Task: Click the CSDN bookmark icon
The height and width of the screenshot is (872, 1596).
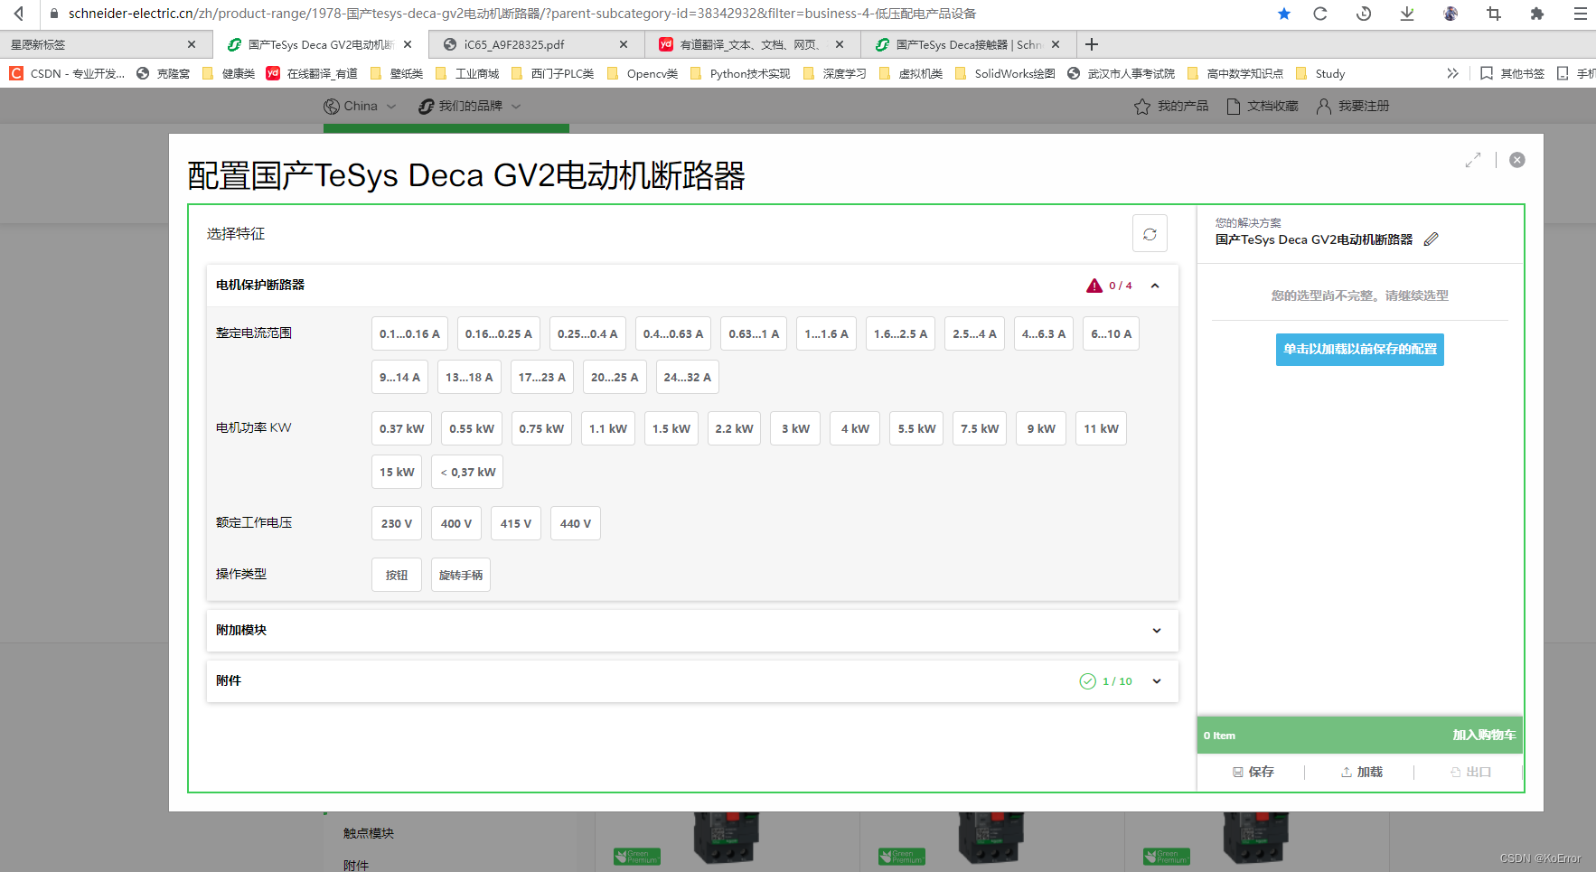Action: pyautogui.click(x=16, y=73)
